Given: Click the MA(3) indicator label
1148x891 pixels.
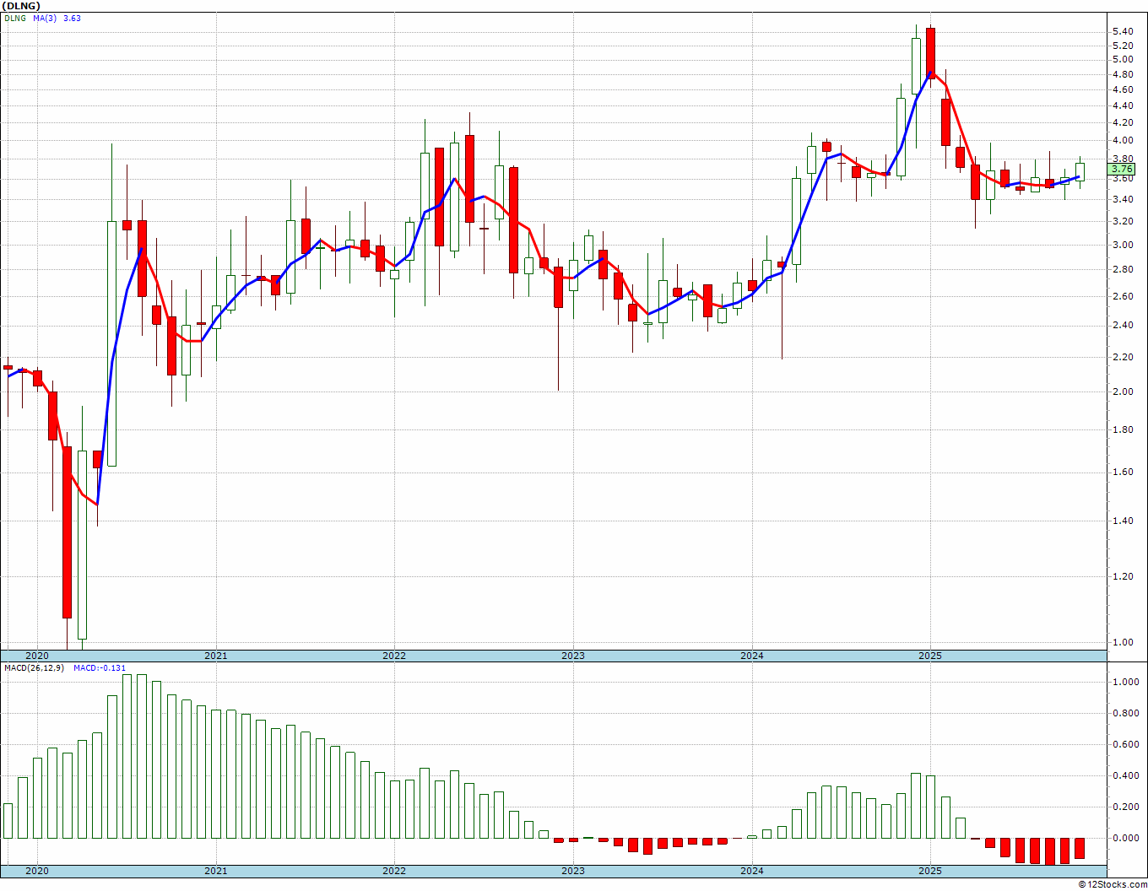Looking at the screenshot, I should click(x=46, y=18).
